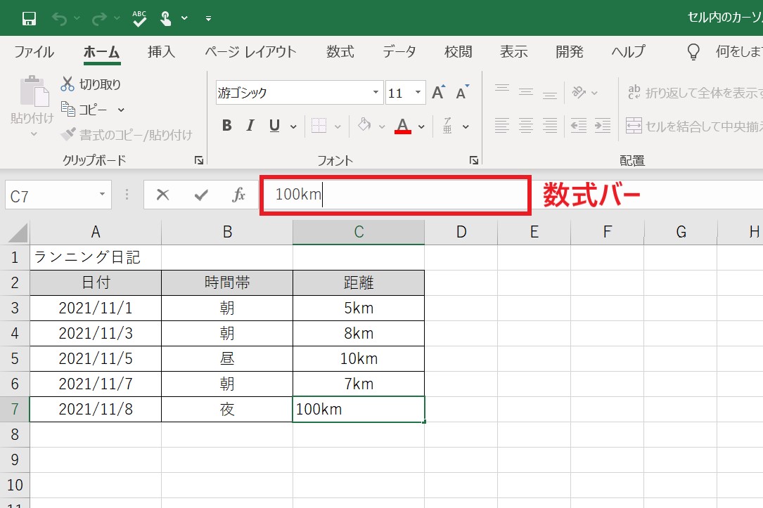Open the 表示 tab
Image resolution: width=763 pixels, height=508 pixels.
(514, 51)
